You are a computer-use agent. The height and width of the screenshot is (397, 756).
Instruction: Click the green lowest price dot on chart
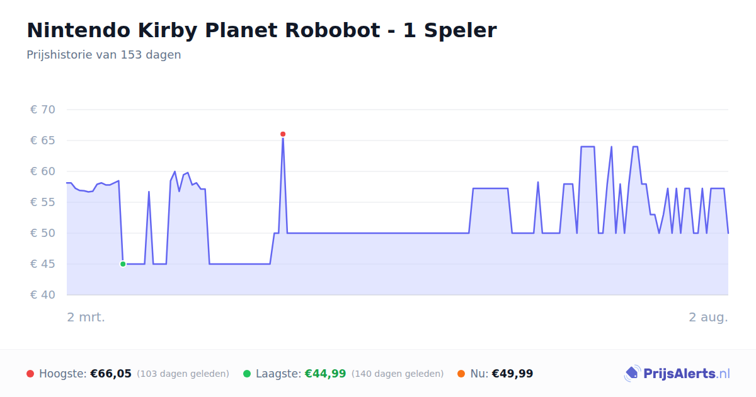point(123,264)
